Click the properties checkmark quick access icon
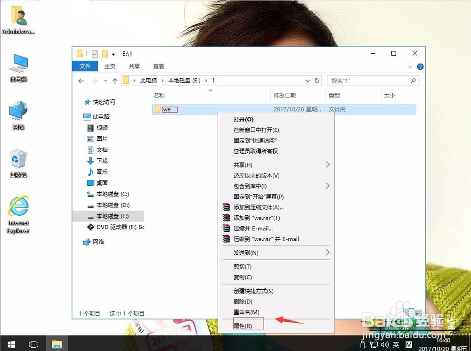This screenshot has height=351, width=471. 95,54
